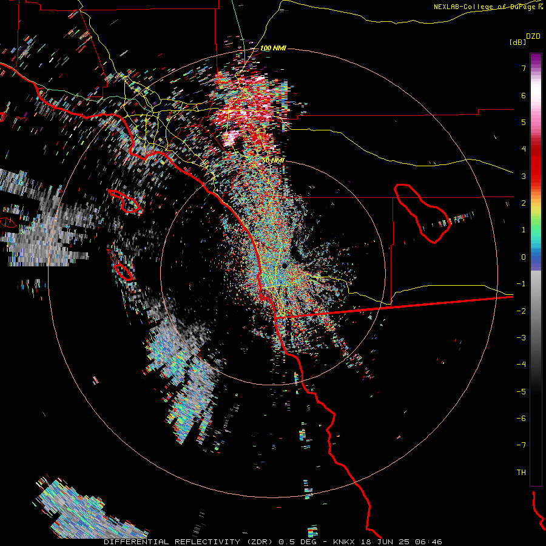Screen dimensions: 546x546
Task: Click the -1 tick label on color scale
Action: point(521,284)
